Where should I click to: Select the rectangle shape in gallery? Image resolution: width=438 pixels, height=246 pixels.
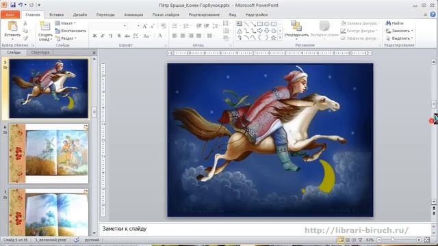[260, 24]
